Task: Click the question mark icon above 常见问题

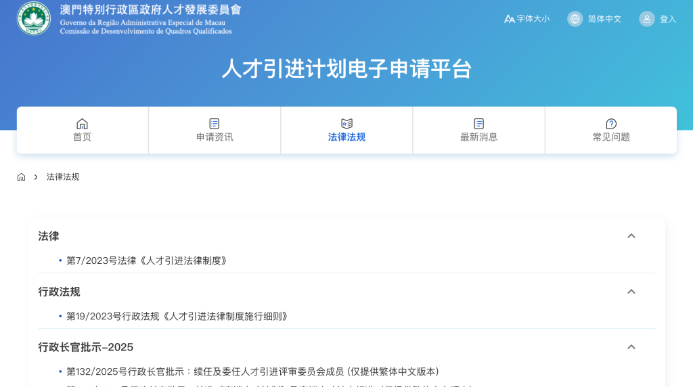Action: click(611, 124)
